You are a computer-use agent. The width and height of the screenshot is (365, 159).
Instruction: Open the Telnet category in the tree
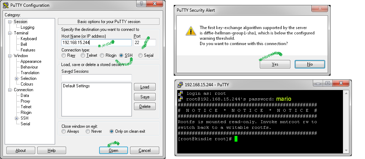click(x=26, y=107)
